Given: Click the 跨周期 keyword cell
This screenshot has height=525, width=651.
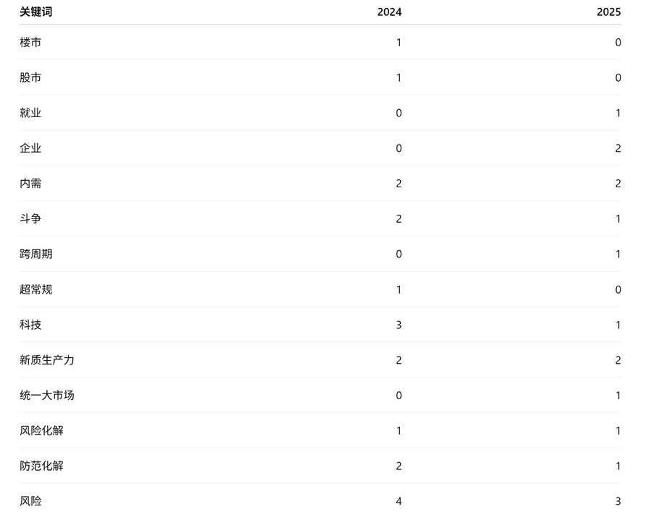Looking at the screenshot, I should point(36,254).
